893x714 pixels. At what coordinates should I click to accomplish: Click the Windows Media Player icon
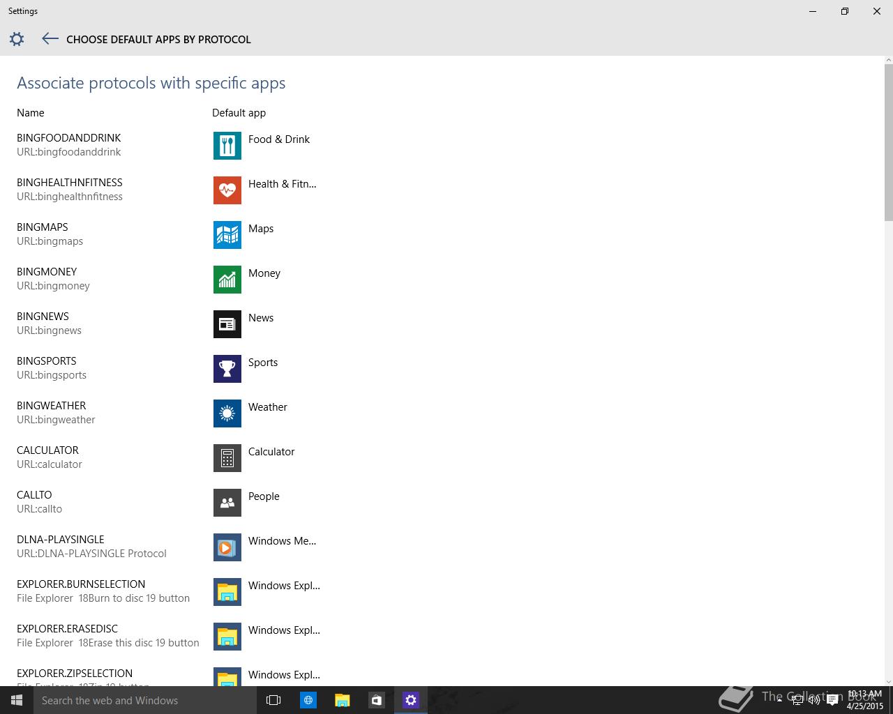[x=227, y=547]
